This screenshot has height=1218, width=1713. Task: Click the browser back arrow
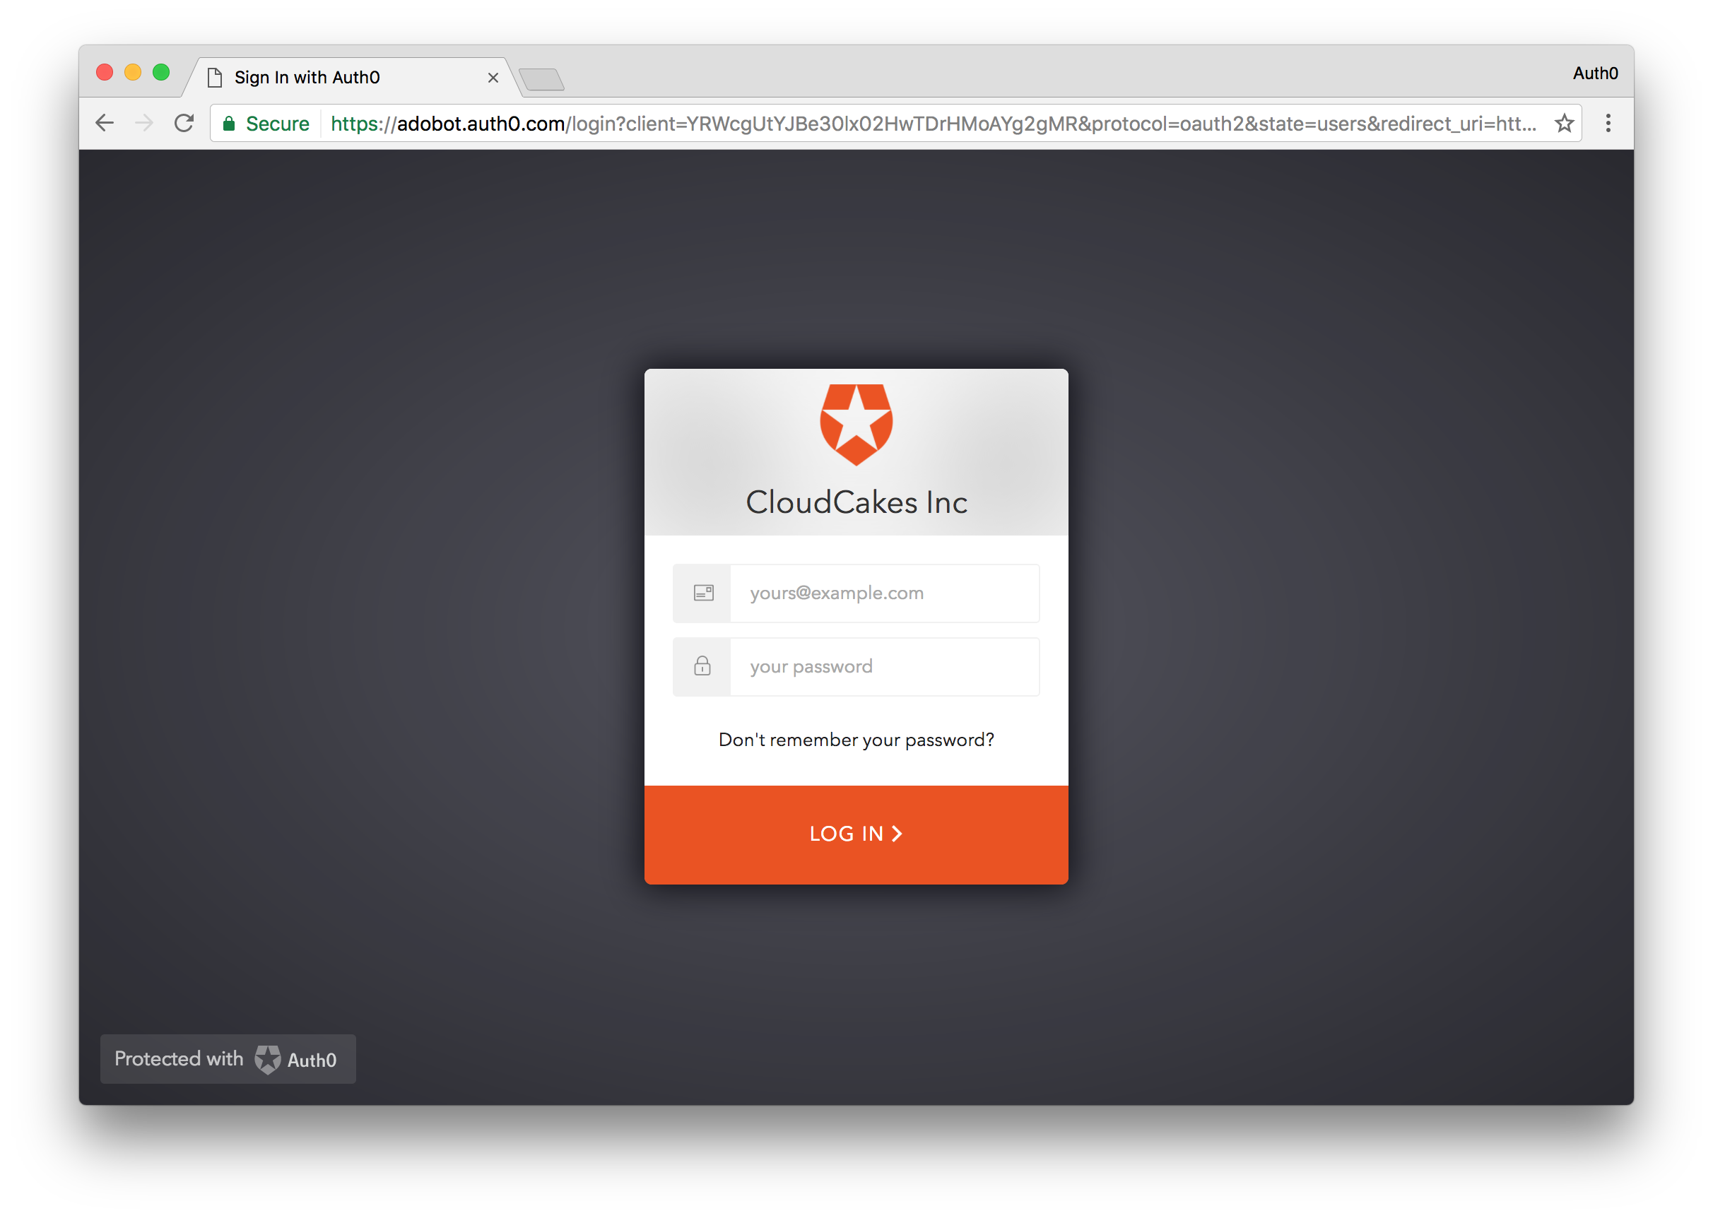[x=105, y=123]
